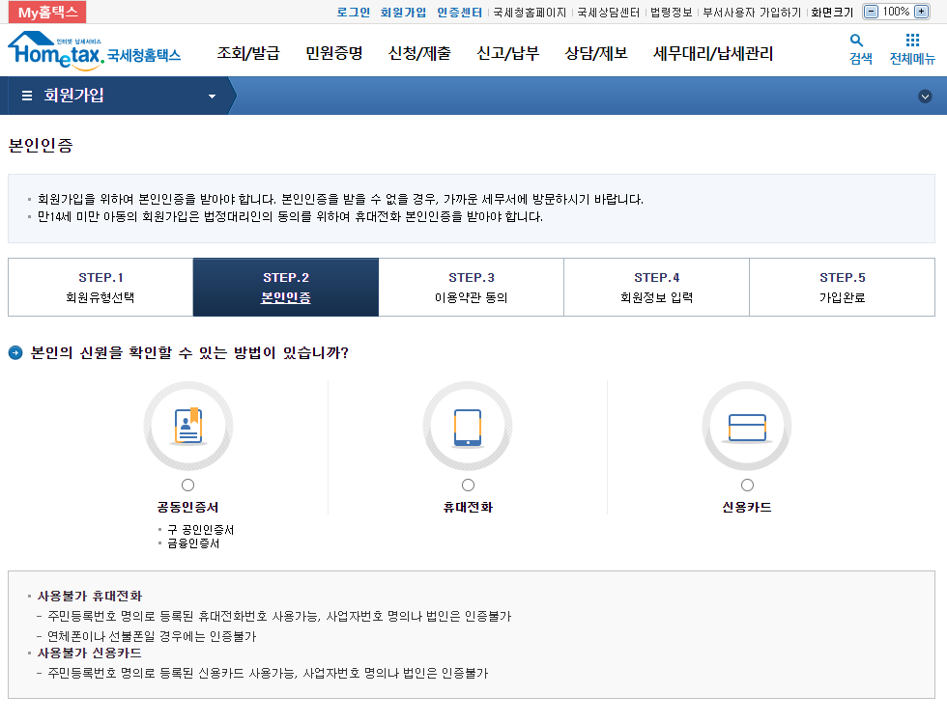947x723 pixels.
Task: Click the 화면크기 label
Action: coord(832,13)
